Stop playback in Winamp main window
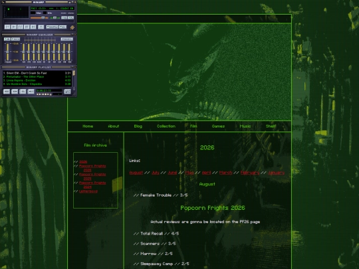 tap(27, 27)
